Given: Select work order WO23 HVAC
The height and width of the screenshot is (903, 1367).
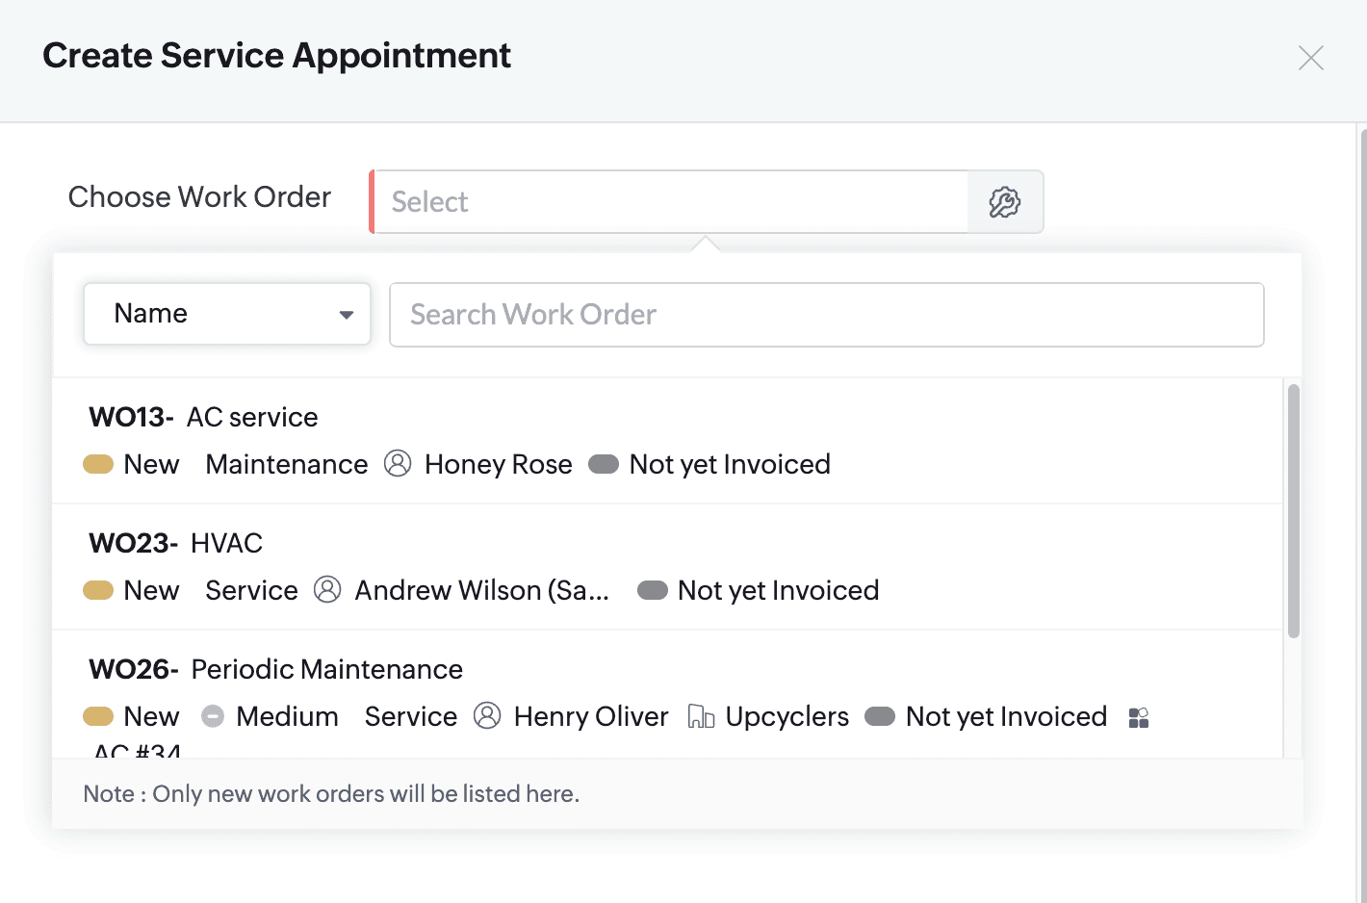Looking at the screenshot, I should pyautogui.click(x=226, y=543).
